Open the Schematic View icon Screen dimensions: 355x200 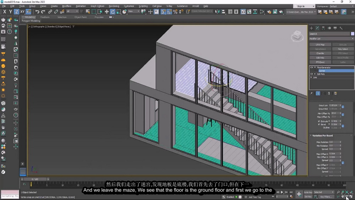[x=255, y=12]
